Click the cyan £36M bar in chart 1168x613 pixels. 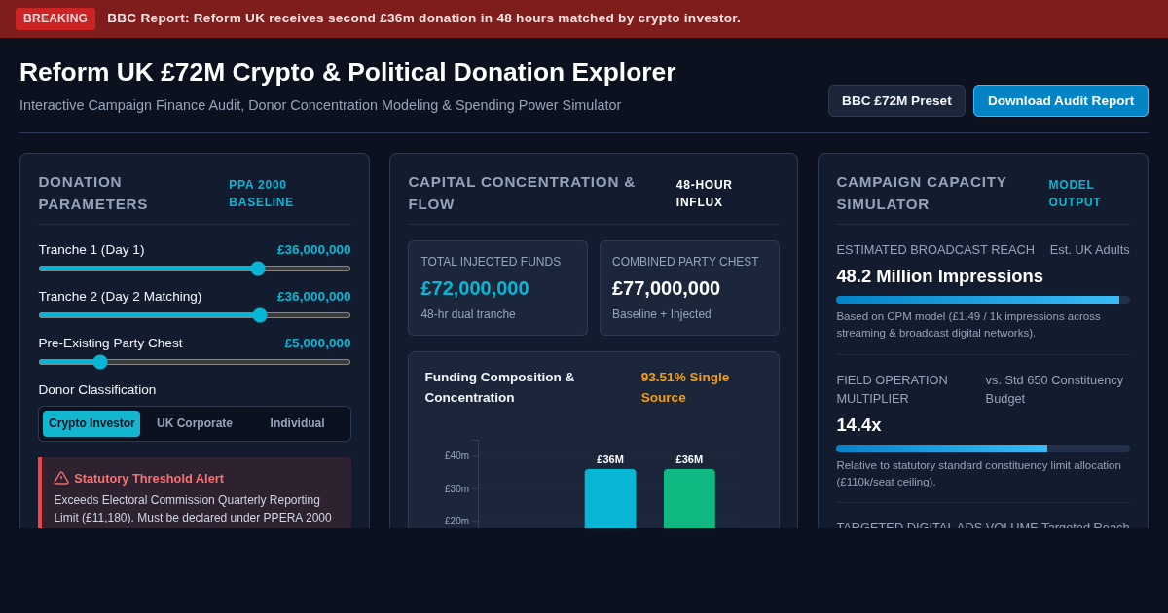(610, 498)
